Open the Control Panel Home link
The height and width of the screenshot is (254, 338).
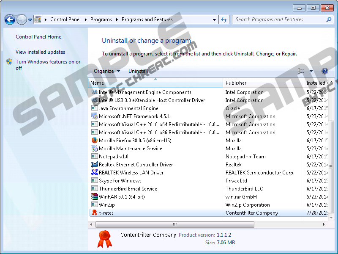point(38,37)
